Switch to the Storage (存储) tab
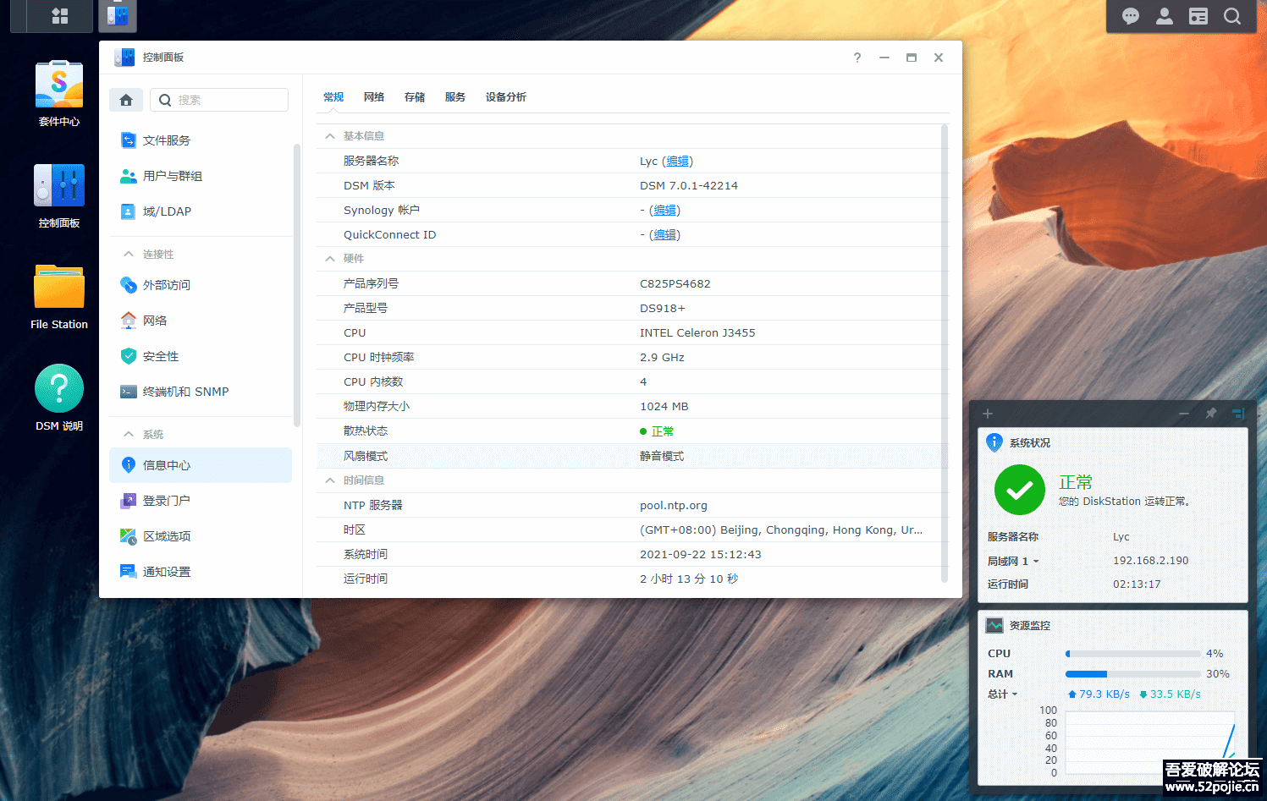This screenshot has height=801, width=1267. [x=415, y=97]
